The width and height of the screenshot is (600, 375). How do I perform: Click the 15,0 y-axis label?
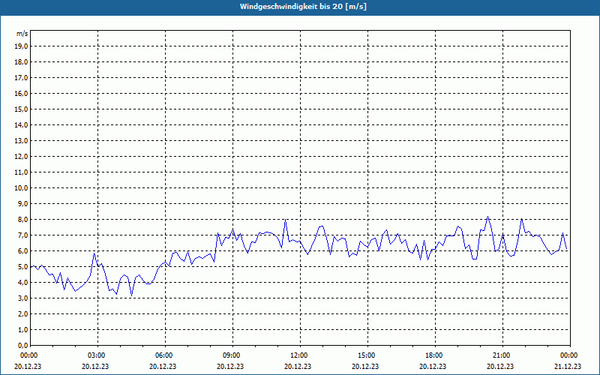[x=21, y=109]
